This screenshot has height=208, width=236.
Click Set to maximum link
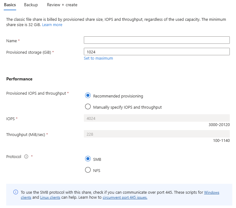click(98, 58)
